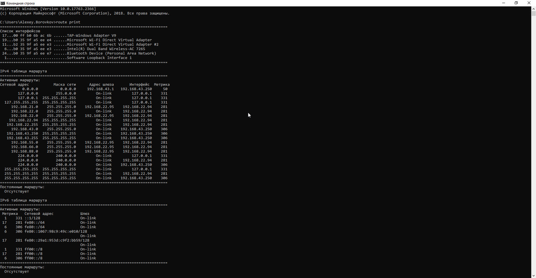Click network address 192.168.55.0
This screenshot has height=278, width=536.
[x=25, y=142]
